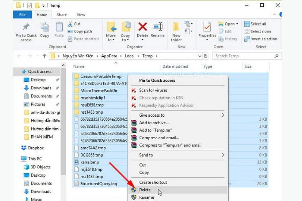Screen dimensions: 302x201
Task: Click the Cut scissors icon in ribbon
Action: coord(70,24)
